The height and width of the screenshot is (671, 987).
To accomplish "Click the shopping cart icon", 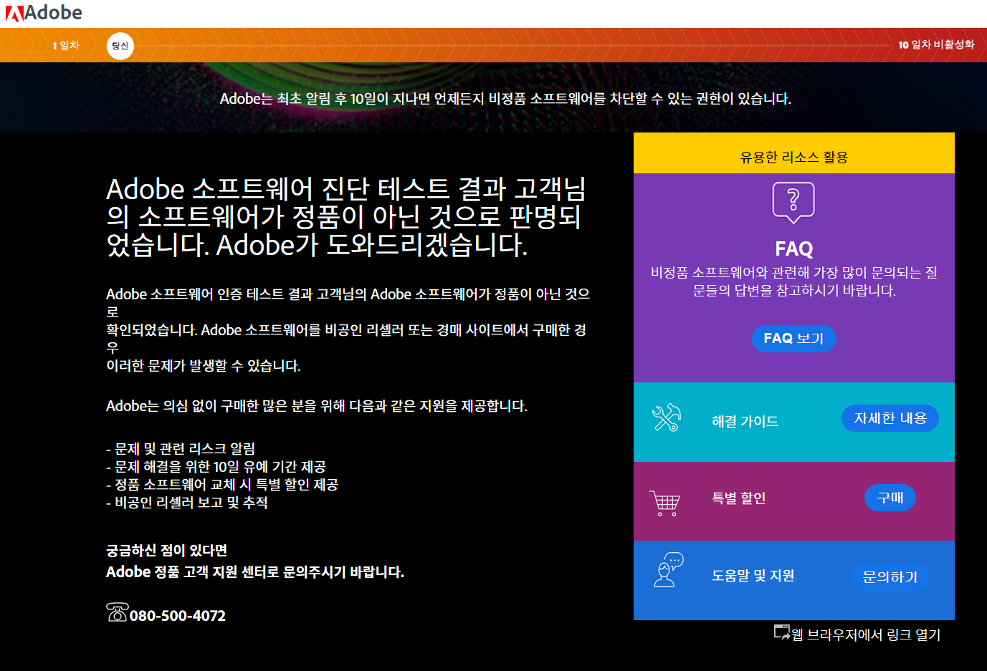I will (664, 503).
